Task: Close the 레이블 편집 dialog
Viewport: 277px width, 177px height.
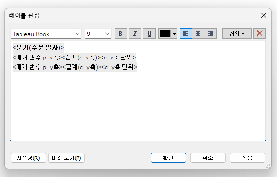Action: click(x=264, y=15)
